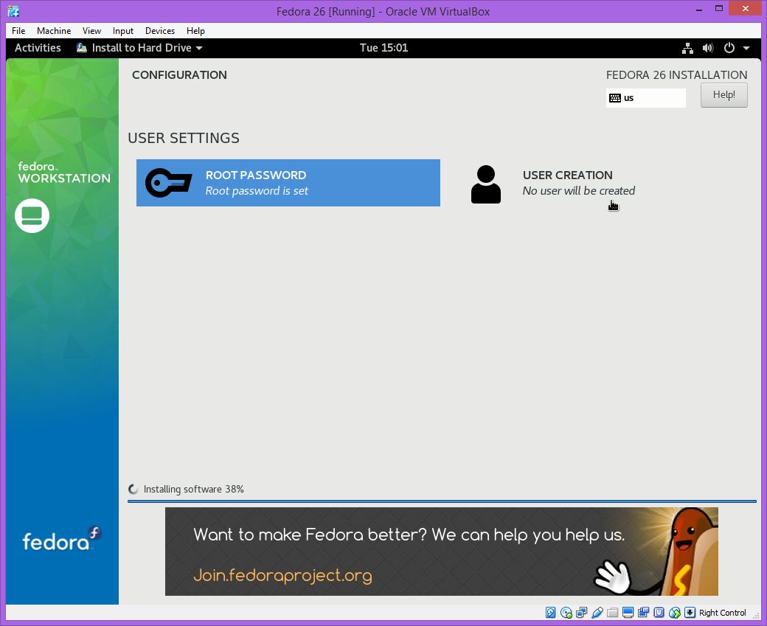The width and height of the screenshot is (767, 626).
Task: Click the Fedora logo at sidebar bottom
Action: click(x=62, y=539)
